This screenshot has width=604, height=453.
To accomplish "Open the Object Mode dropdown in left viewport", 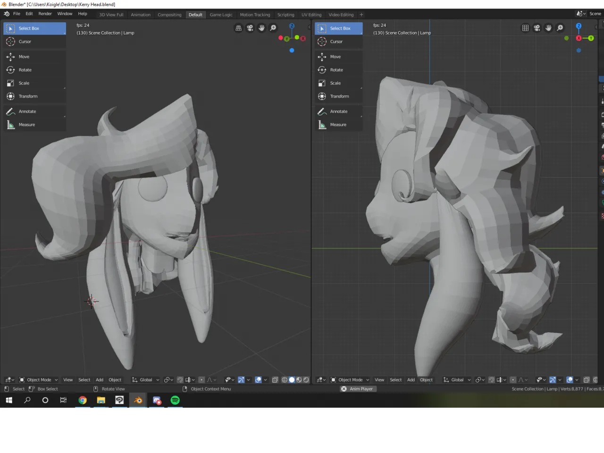I will pos(39,380).
